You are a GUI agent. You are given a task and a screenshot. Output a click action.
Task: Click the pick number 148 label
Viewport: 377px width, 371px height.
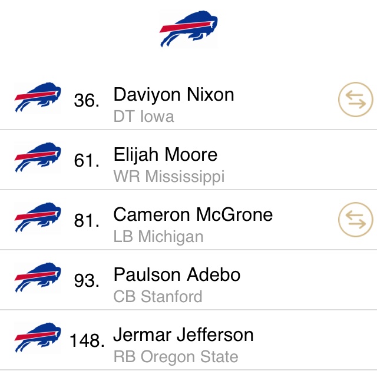tap(87, 341)
